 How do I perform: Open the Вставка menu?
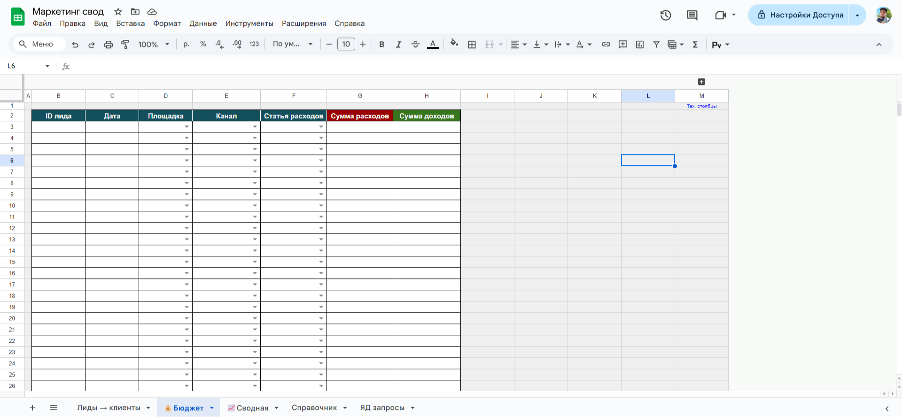131,23
